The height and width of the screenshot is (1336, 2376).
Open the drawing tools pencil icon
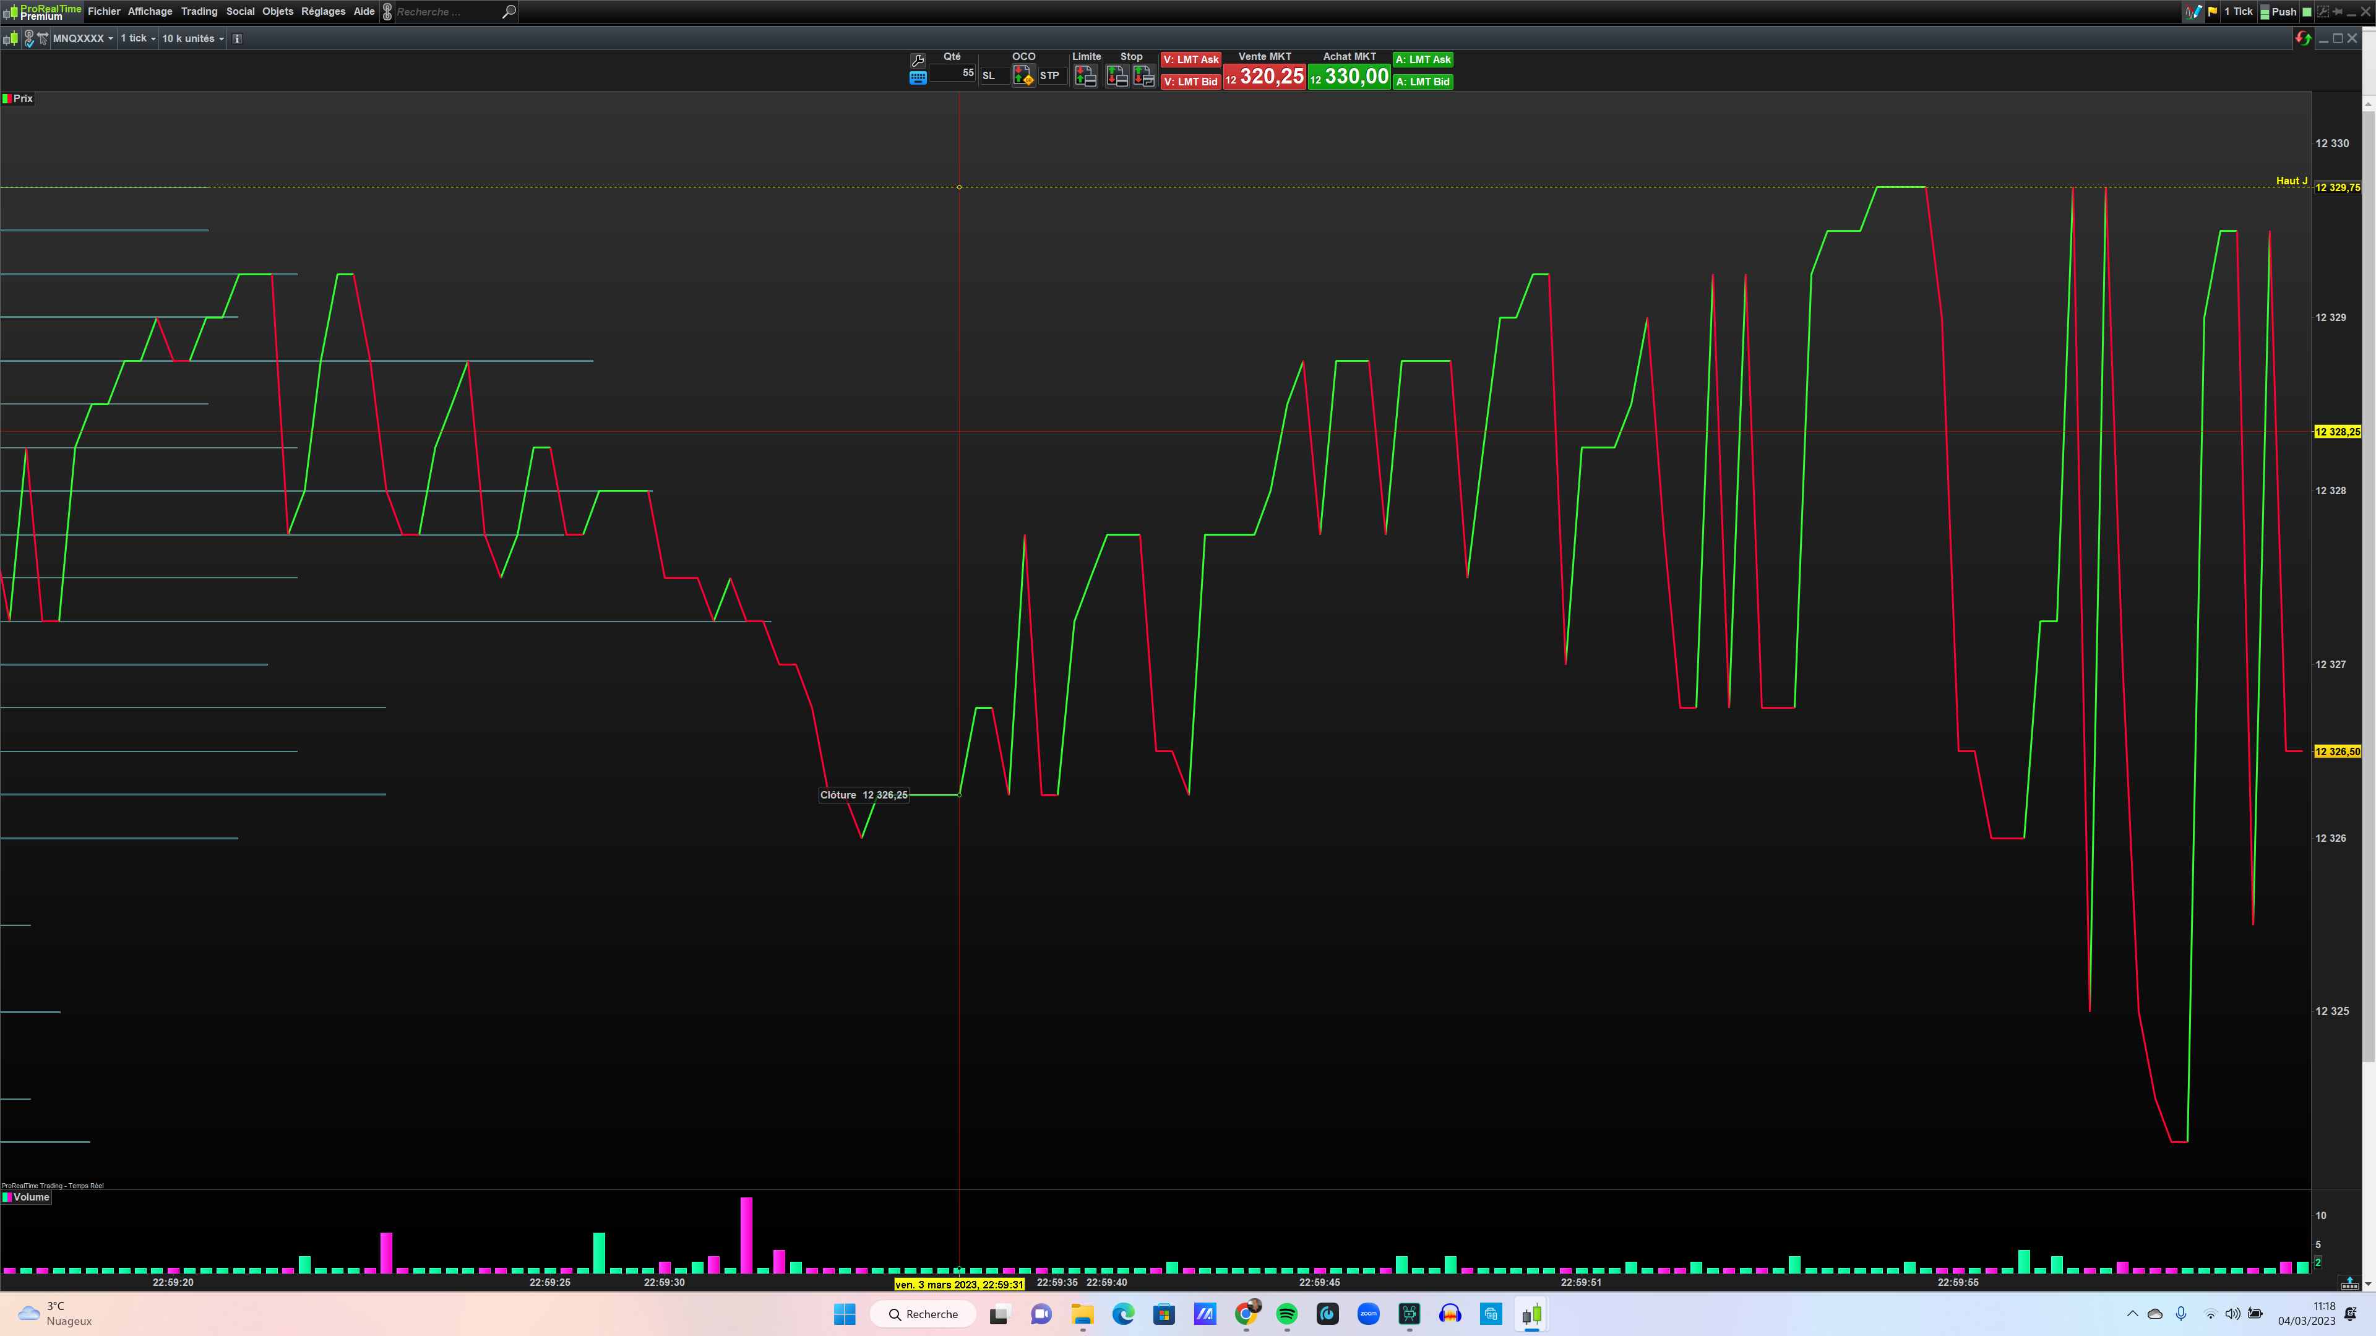coord(2193,12)
